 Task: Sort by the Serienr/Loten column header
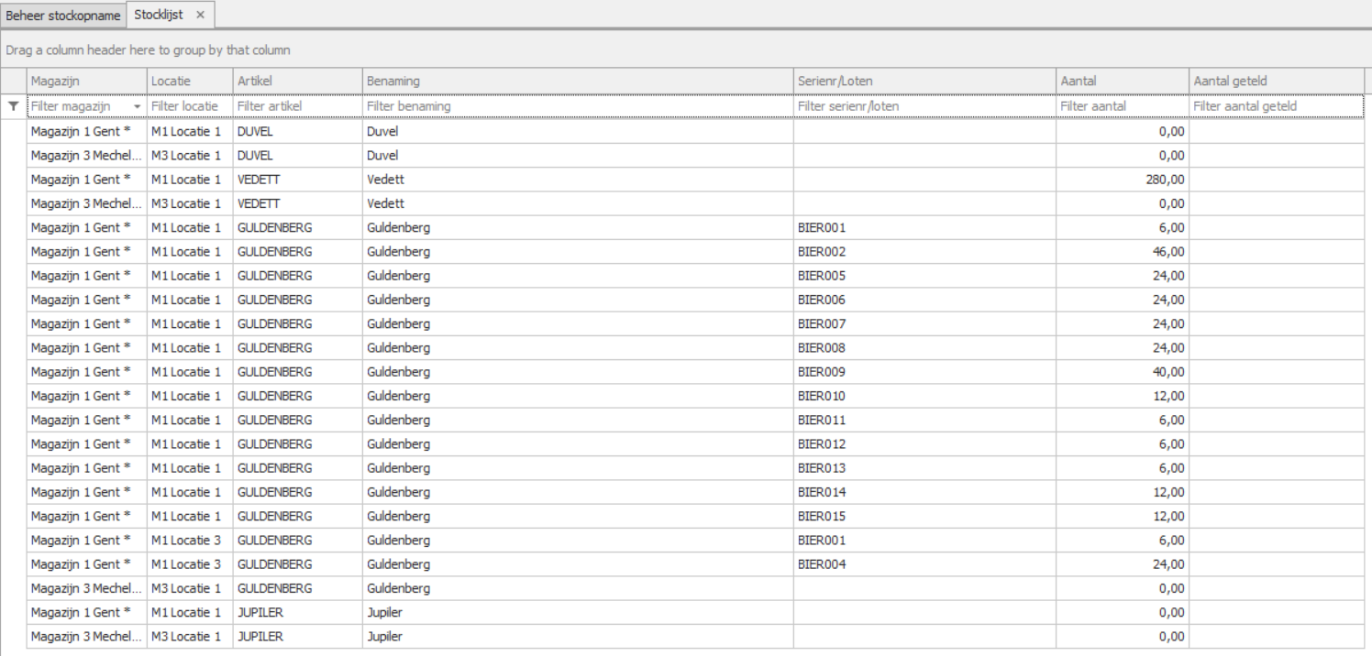(x=924, y=82)
